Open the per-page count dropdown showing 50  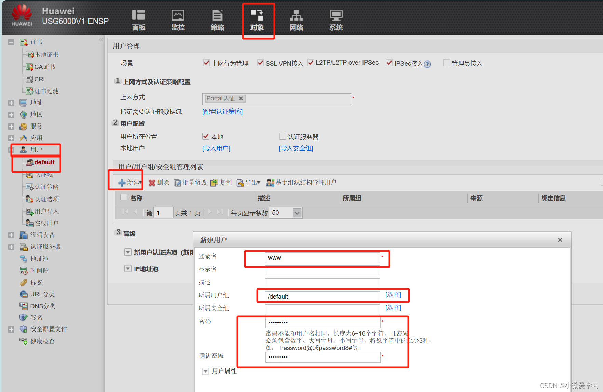297,213
